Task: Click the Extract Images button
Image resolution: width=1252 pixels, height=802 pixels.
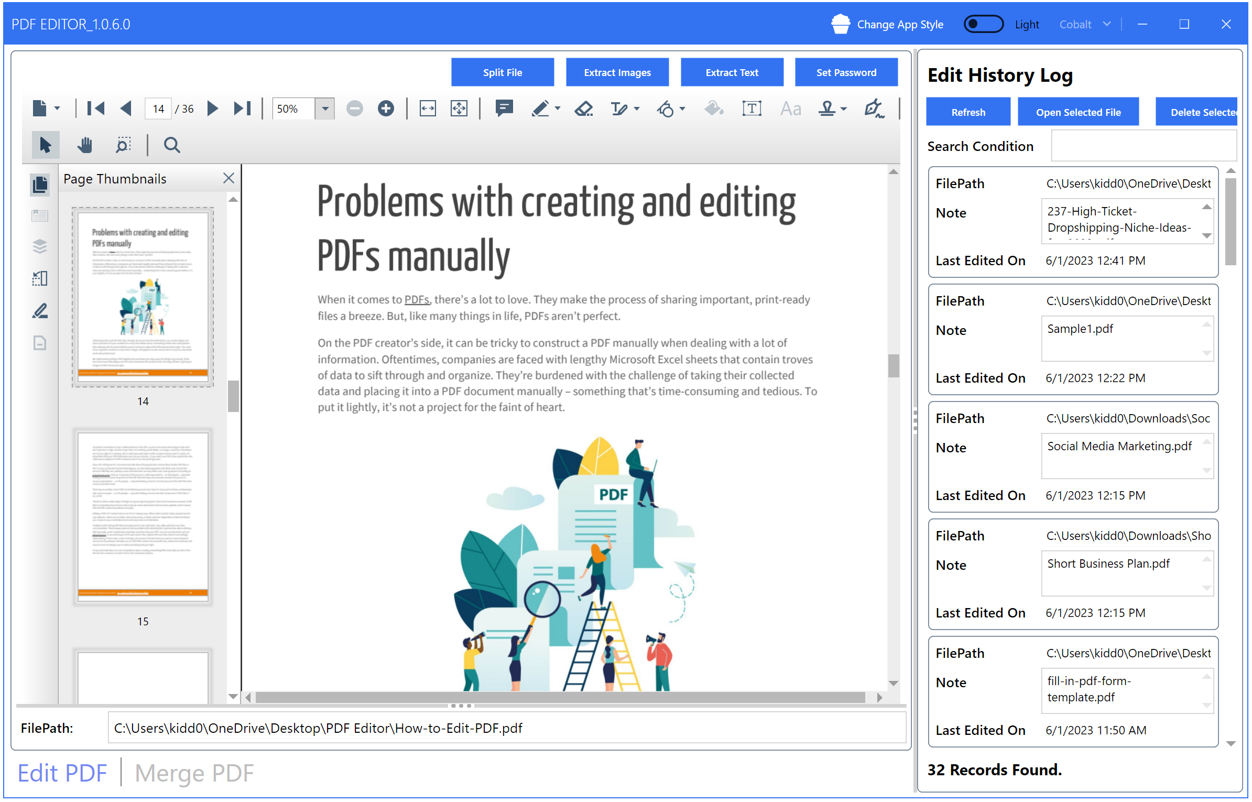Action: tap(617, 73)
